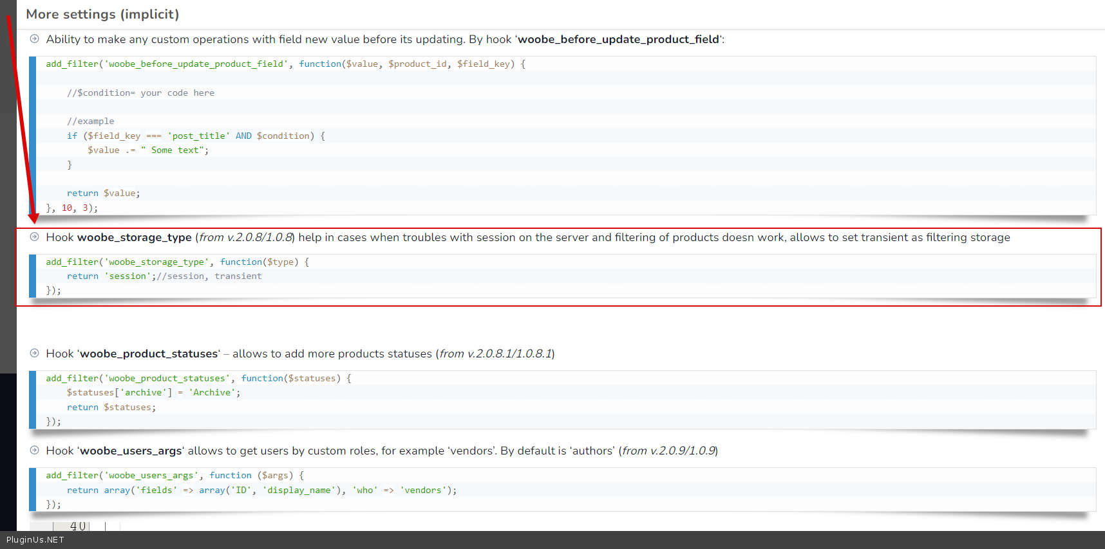
Task: Click the "from v.2.0.8.1/1.0.8.1" version note
Action: click(495, 354)
